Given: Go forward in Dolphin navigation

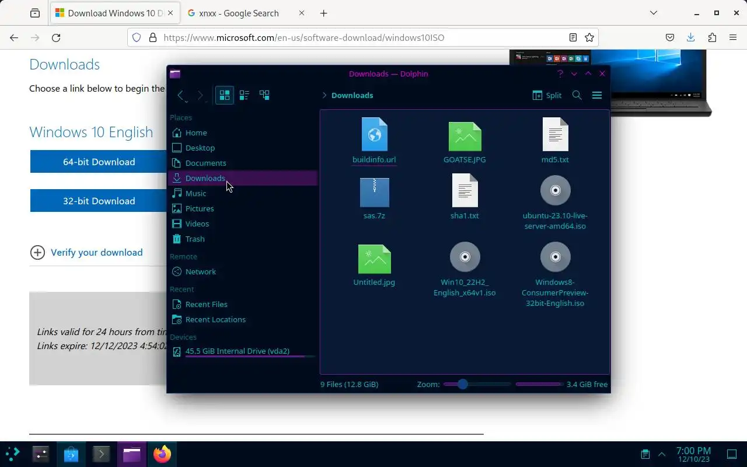Looking at the screenshot, I should tap(200, 95).
